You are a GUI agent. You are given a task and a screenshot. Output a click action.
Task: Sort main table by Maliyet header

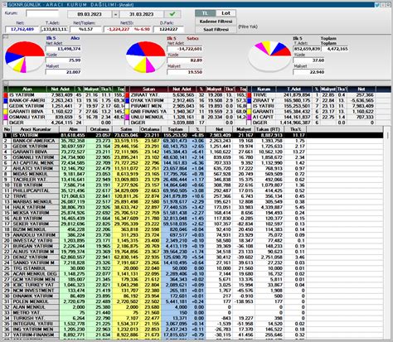[244, 129]
